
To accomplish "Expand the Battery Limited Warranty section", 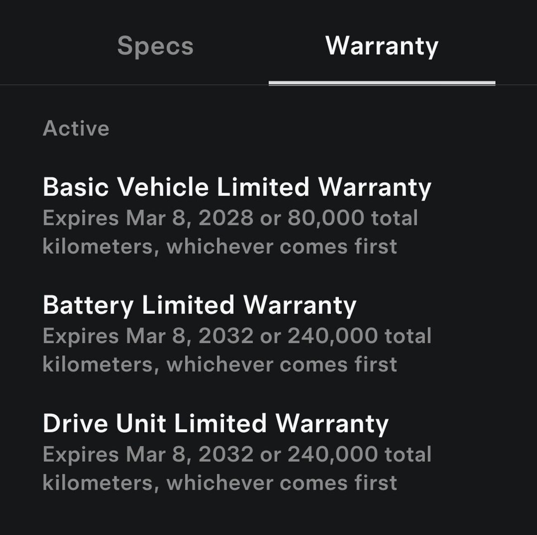I will point(200,306).
